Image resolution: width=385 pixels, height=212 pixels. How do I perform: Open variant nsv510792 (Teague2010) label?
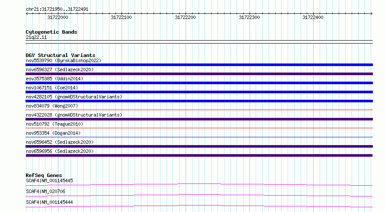coord(55,124)
